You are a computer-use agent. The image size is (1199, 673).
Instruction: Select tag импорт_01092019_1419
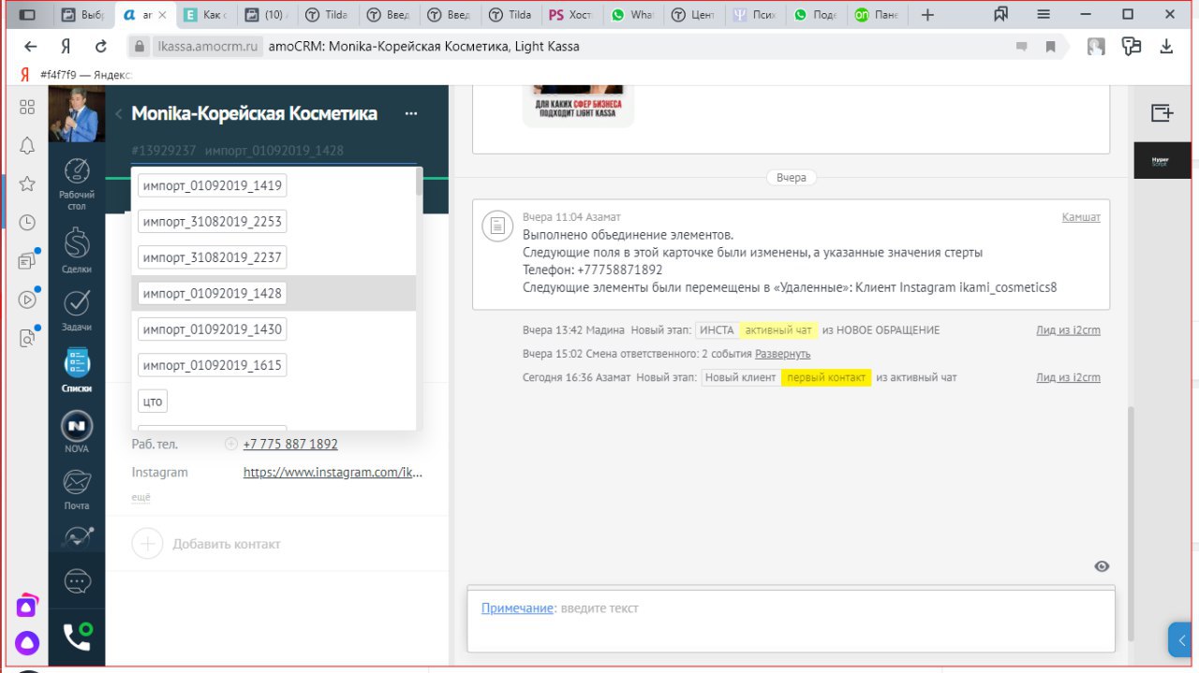click(x=212, y=185)
